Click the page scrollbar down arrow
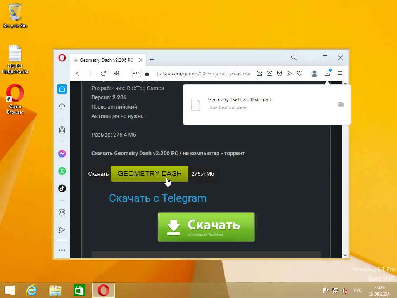Image resolution: width=397 pixels, height=298 pixels. (345, 255)
